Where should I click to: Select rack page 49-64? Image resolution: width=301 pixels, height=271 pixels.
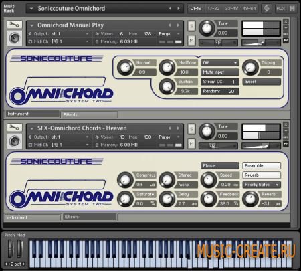coord(249,9)
